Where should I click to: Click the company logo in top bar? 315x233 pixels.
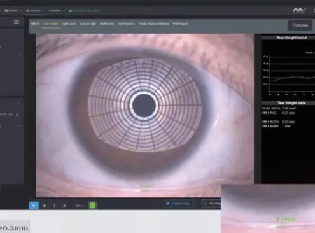tap(299, 10)
